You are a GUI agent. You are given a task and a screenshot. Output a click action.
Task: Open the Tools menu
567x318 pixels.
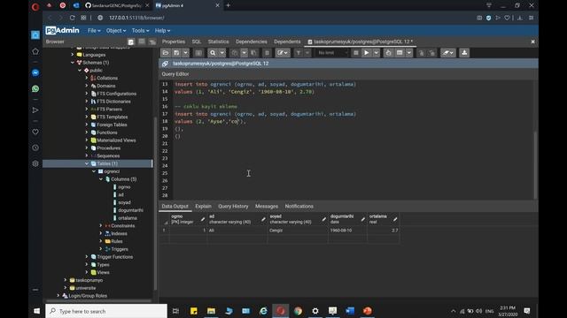[140, 31]
